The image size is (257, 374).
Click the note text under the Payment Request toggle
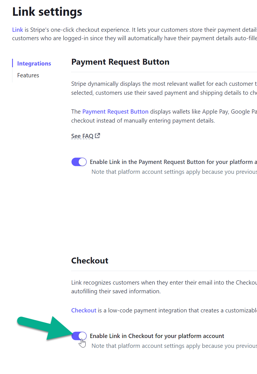tap(174, 172)
